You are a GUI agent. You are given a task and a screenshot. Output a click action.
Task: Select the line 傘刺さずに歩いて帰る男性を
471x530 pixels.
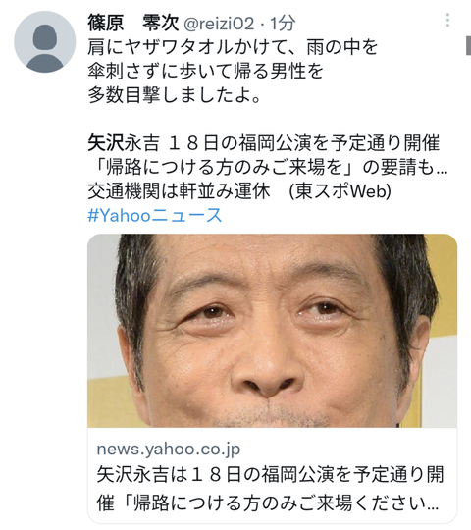pyautogui.click(x=205, y=71)
